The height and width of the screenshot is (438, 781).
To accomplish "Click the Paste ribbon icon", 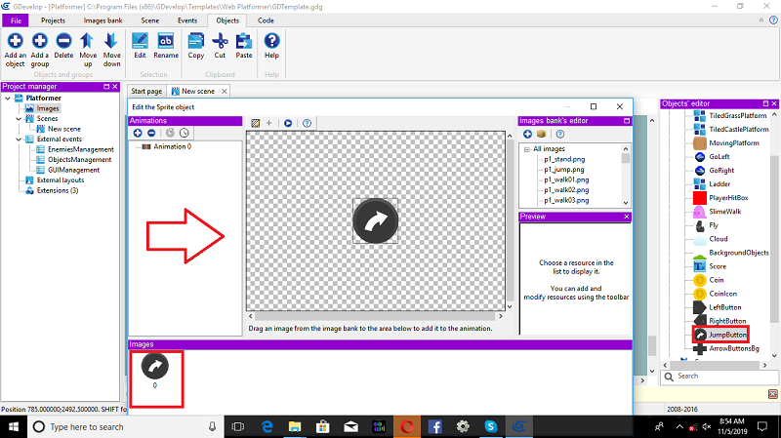I will (243, 41).
